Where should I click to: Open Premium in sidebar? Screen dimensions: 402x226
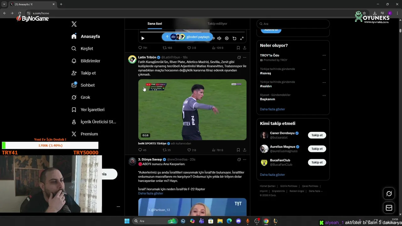85,134
